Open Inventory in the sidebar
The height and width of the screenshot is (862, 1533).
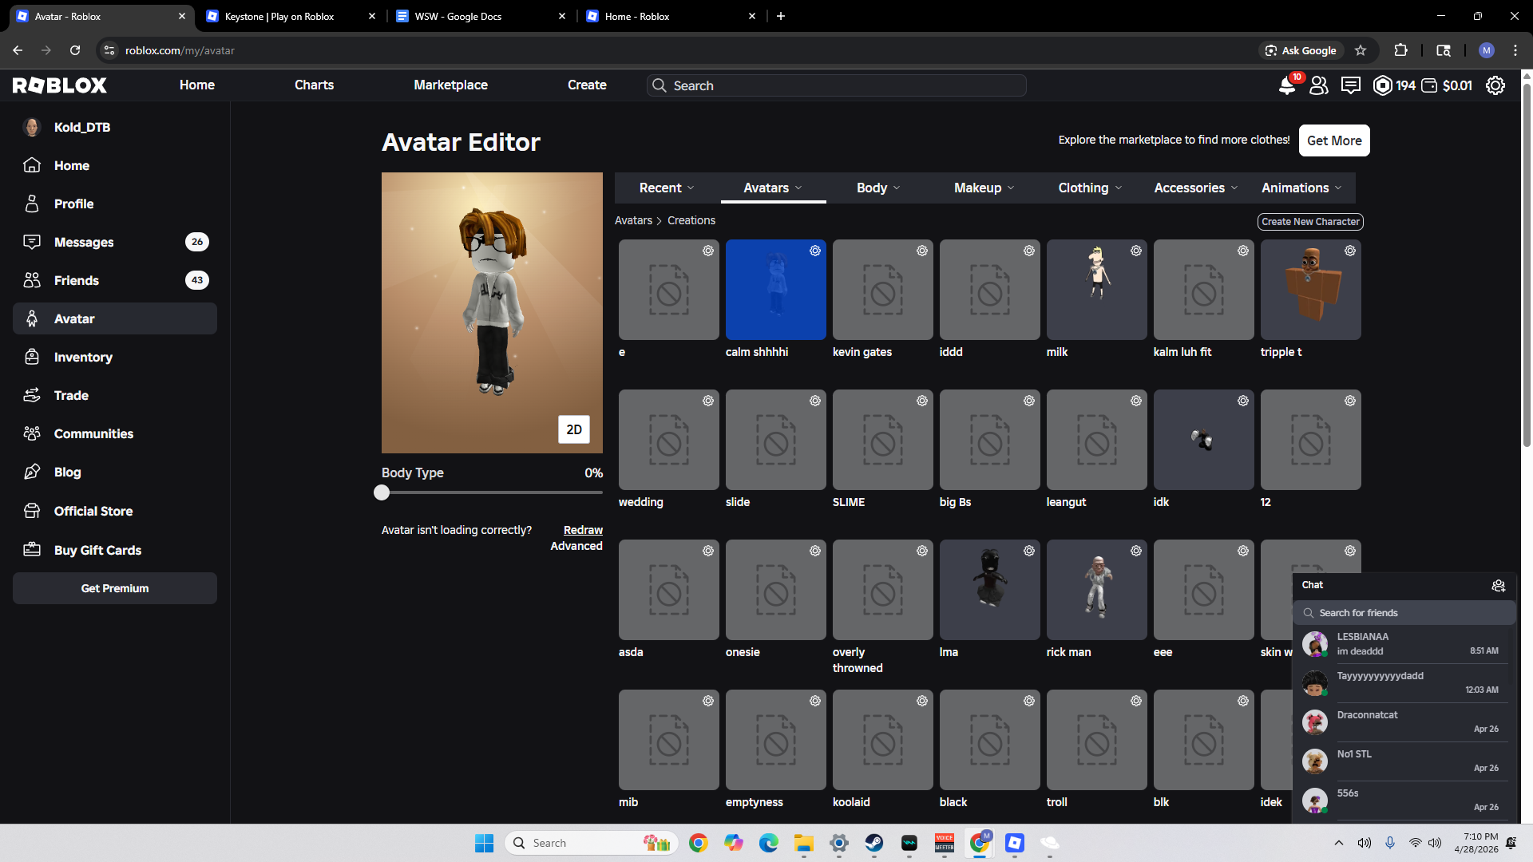[x=83, y=357]
